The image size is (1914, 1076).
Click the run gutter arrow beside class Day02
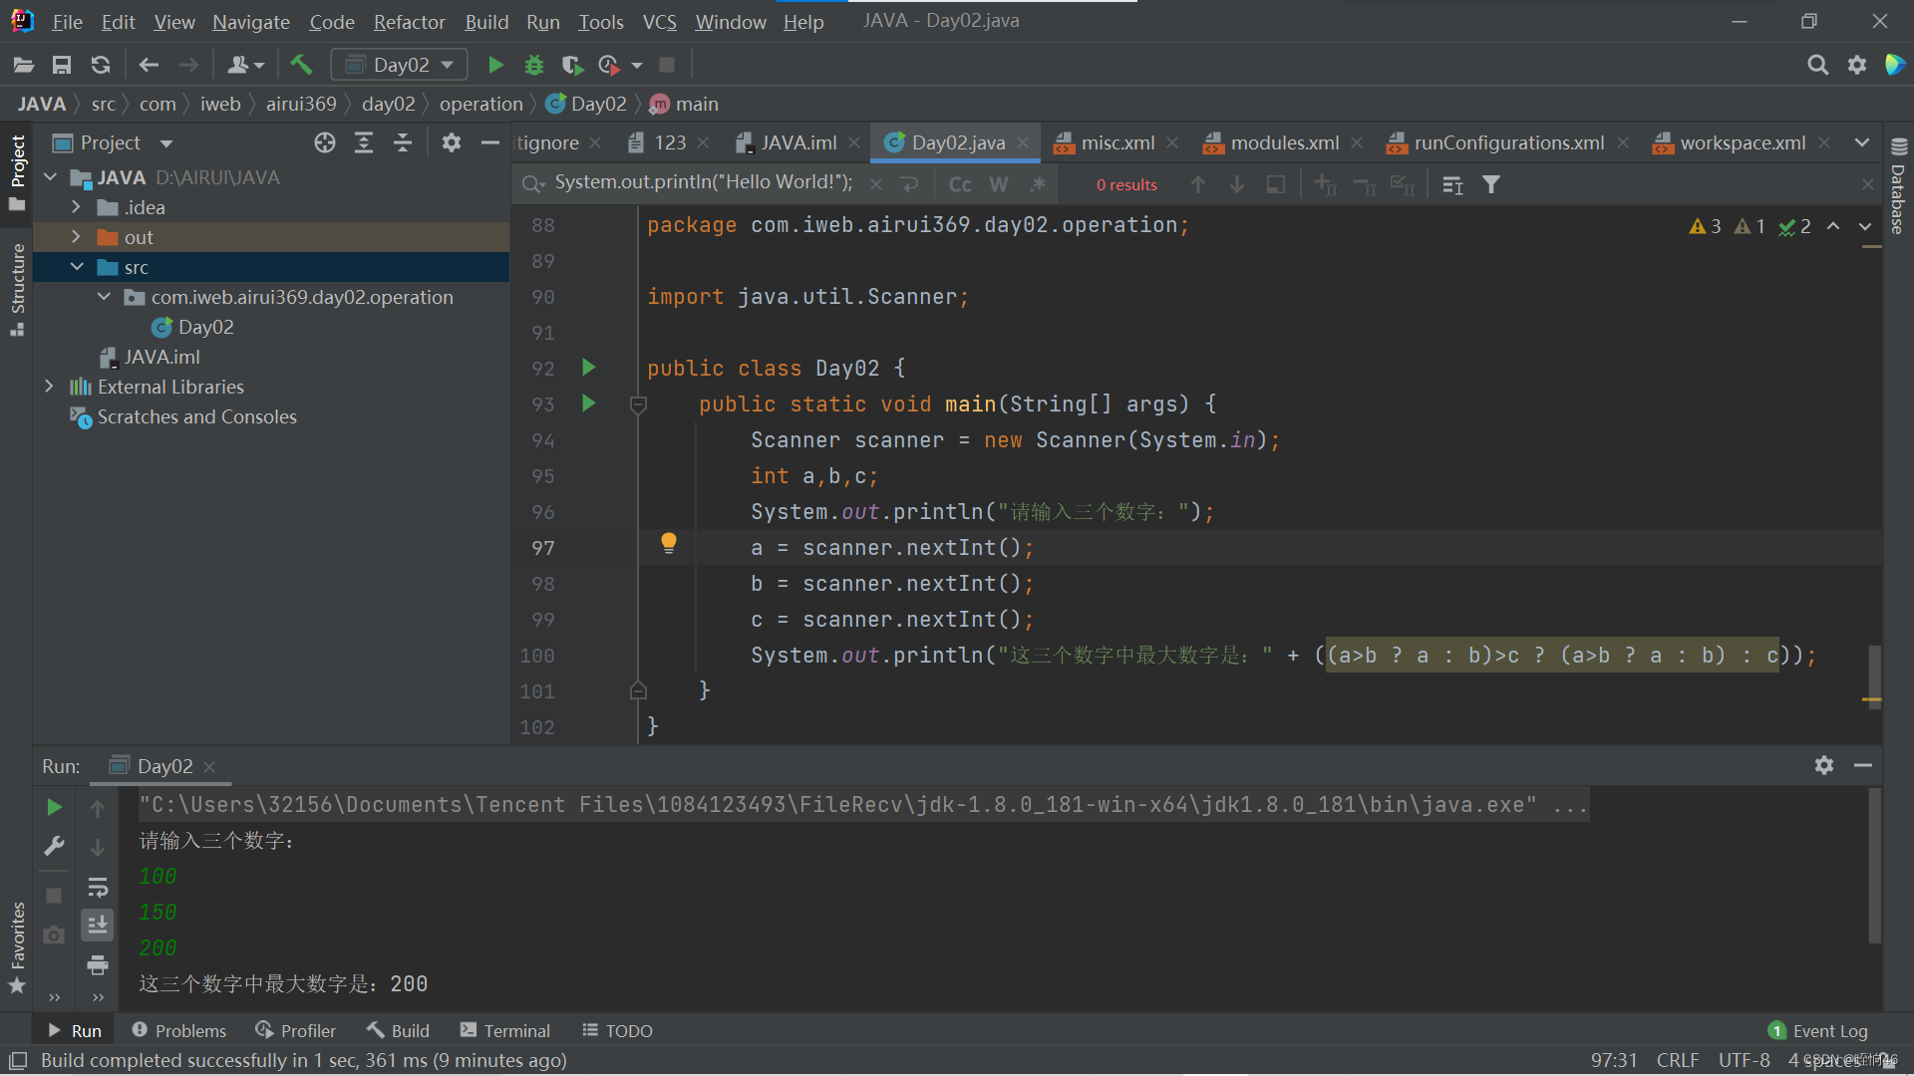coord(588,368)
